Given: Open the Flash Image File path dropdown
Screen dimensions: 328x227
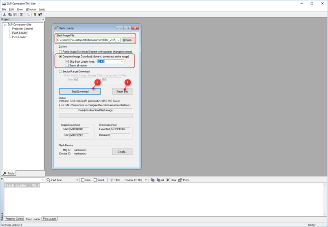Looking at the screenshot, I should point(118,40).
